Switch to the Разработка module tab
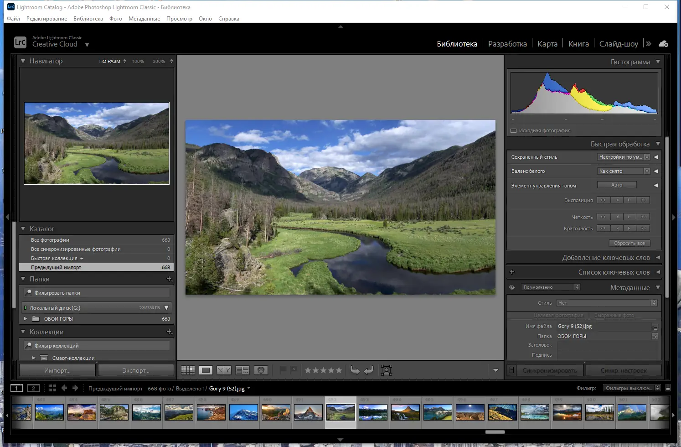 507,43
